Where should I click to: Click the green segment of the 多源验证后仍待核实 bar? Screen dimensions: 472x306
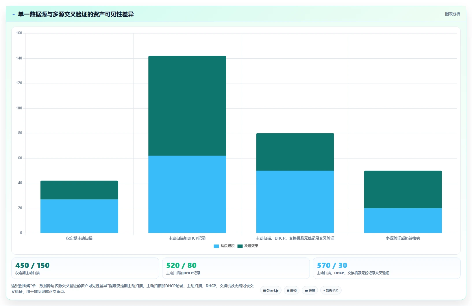[403, 189]
